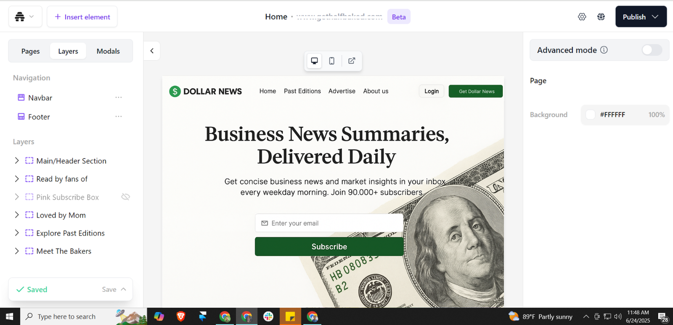Expand the Meet The Bakers layer
Image resolution: width=673 pixels, height=325 pixels.
click(17, 251)
